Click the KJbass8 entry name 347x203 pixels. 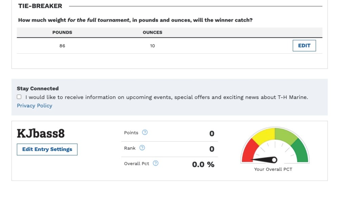pos(41,134)
